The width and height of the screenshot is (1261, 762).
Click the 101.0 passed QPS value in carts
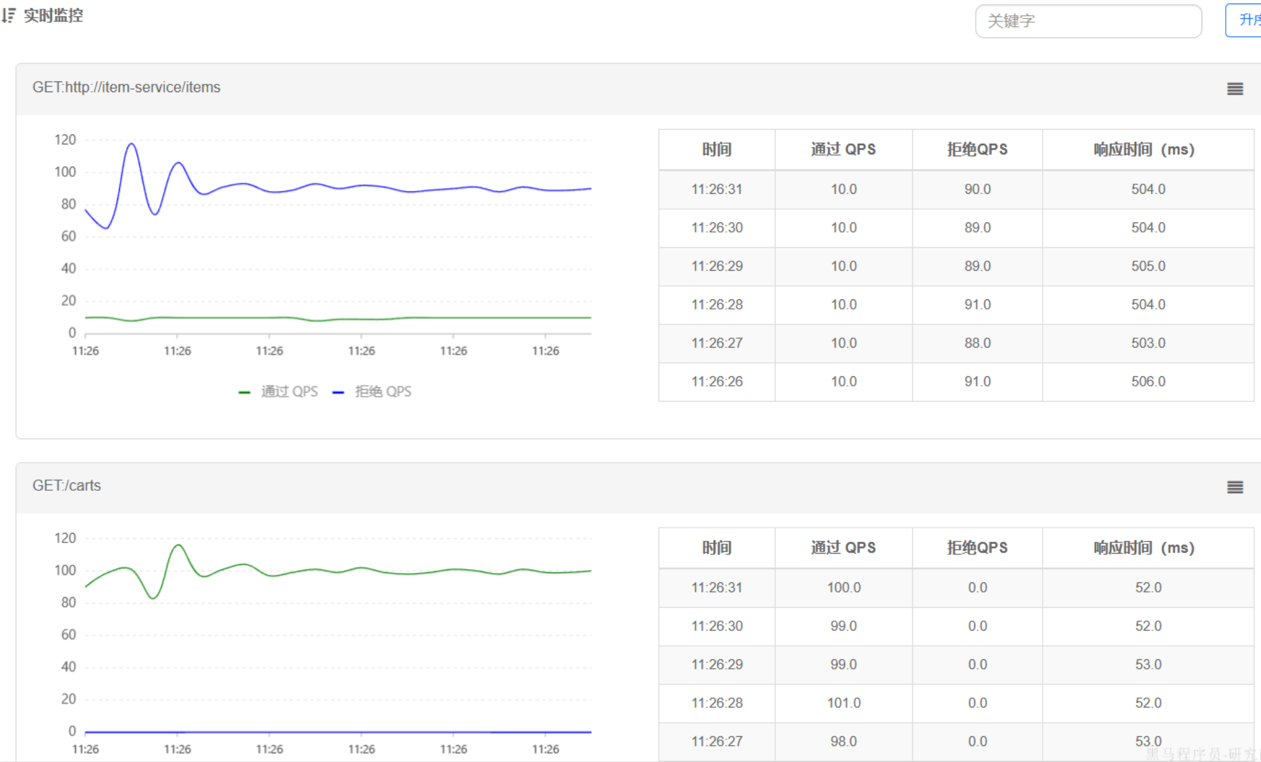pyautogui.click(x=844, y=703)
